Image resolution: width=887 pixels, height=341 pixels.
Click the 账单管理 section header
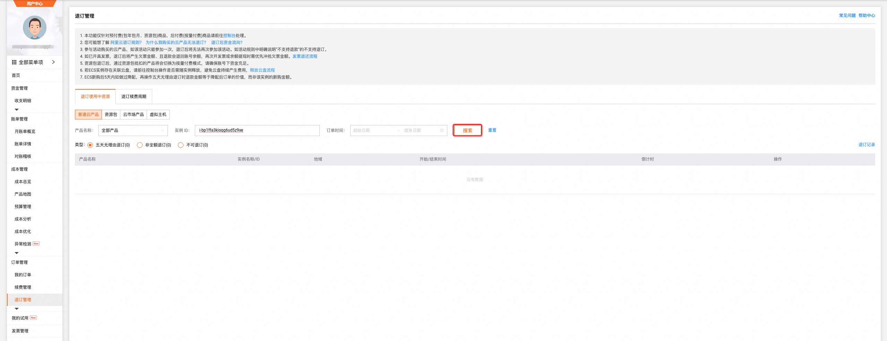pos(19,119)
